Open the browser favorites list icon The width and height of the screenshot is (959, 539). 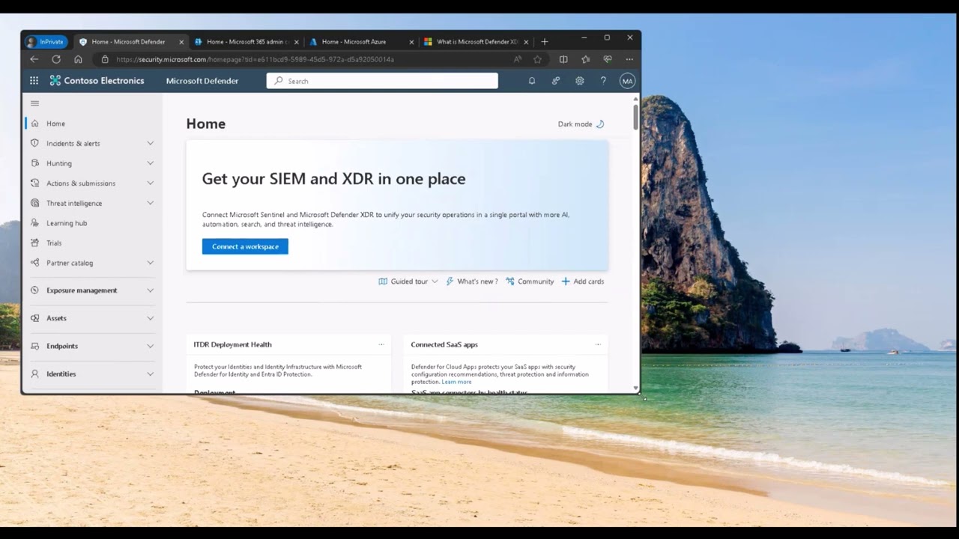pyautogui.click(x=585, y=59)
